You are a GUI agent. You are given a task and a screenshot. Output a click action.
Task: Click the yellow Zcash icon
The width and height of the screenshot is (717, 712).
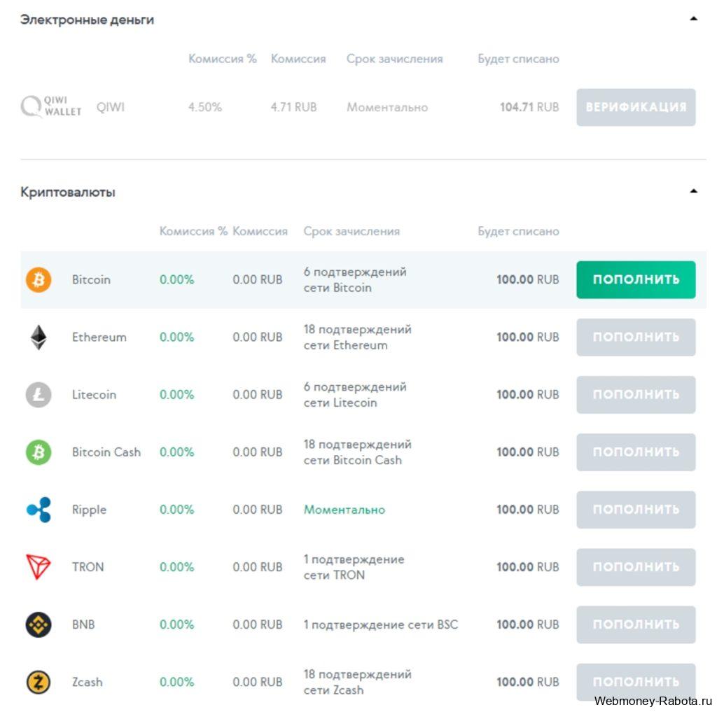click(x=39, y=683)
